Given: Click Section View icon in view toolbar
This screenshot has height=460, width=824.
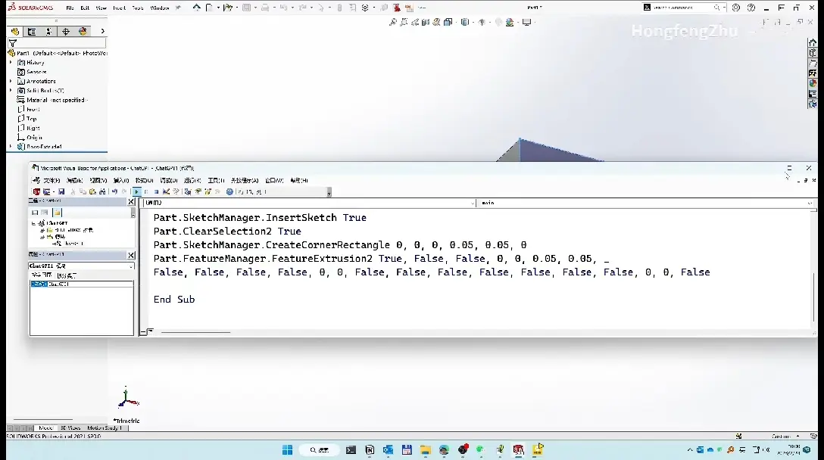Looking at the screenshot, I should click(426, 22).
